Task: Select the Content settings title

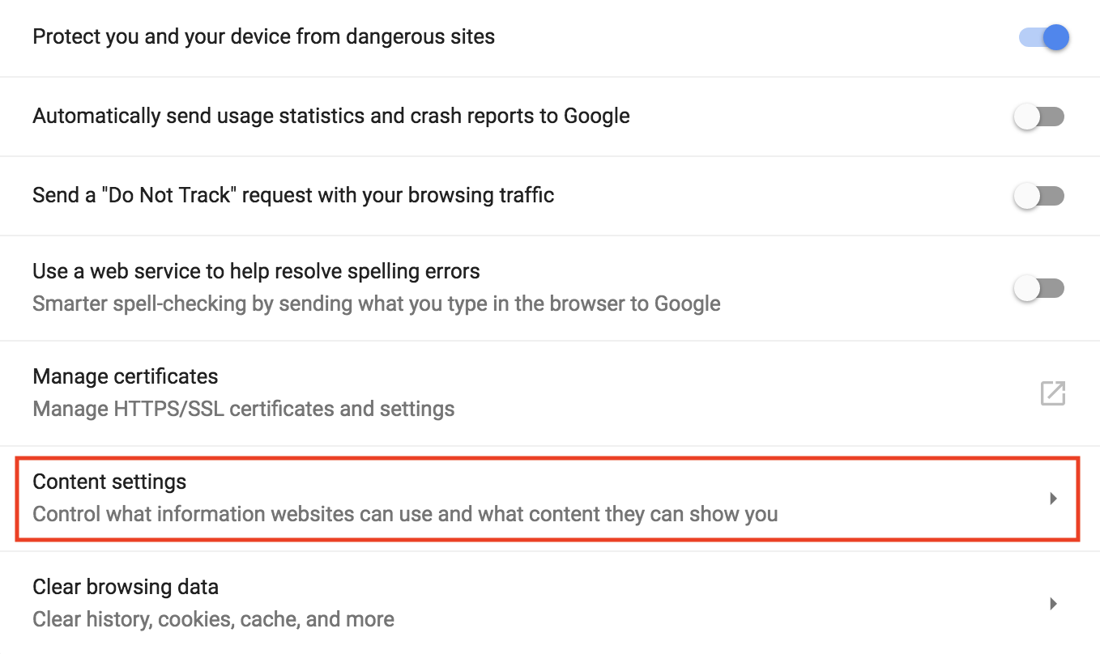Action: (109, 482)
